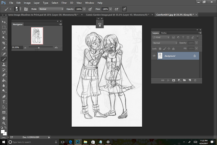Toggle lock transparent pixels in Layers
The height and width of the screenshot is (145, 217).
click(x=160, y=49)
